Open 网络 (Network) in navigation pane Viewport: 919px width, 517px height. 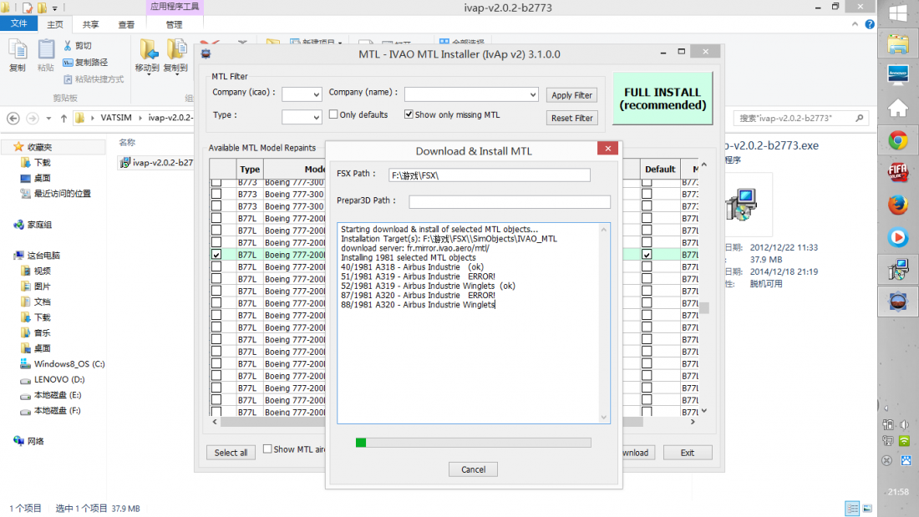tap(28, 441)
